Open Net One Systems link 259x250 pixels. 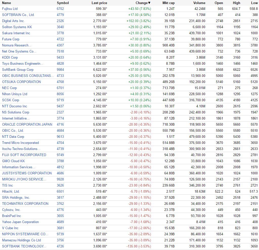[19, 52]
